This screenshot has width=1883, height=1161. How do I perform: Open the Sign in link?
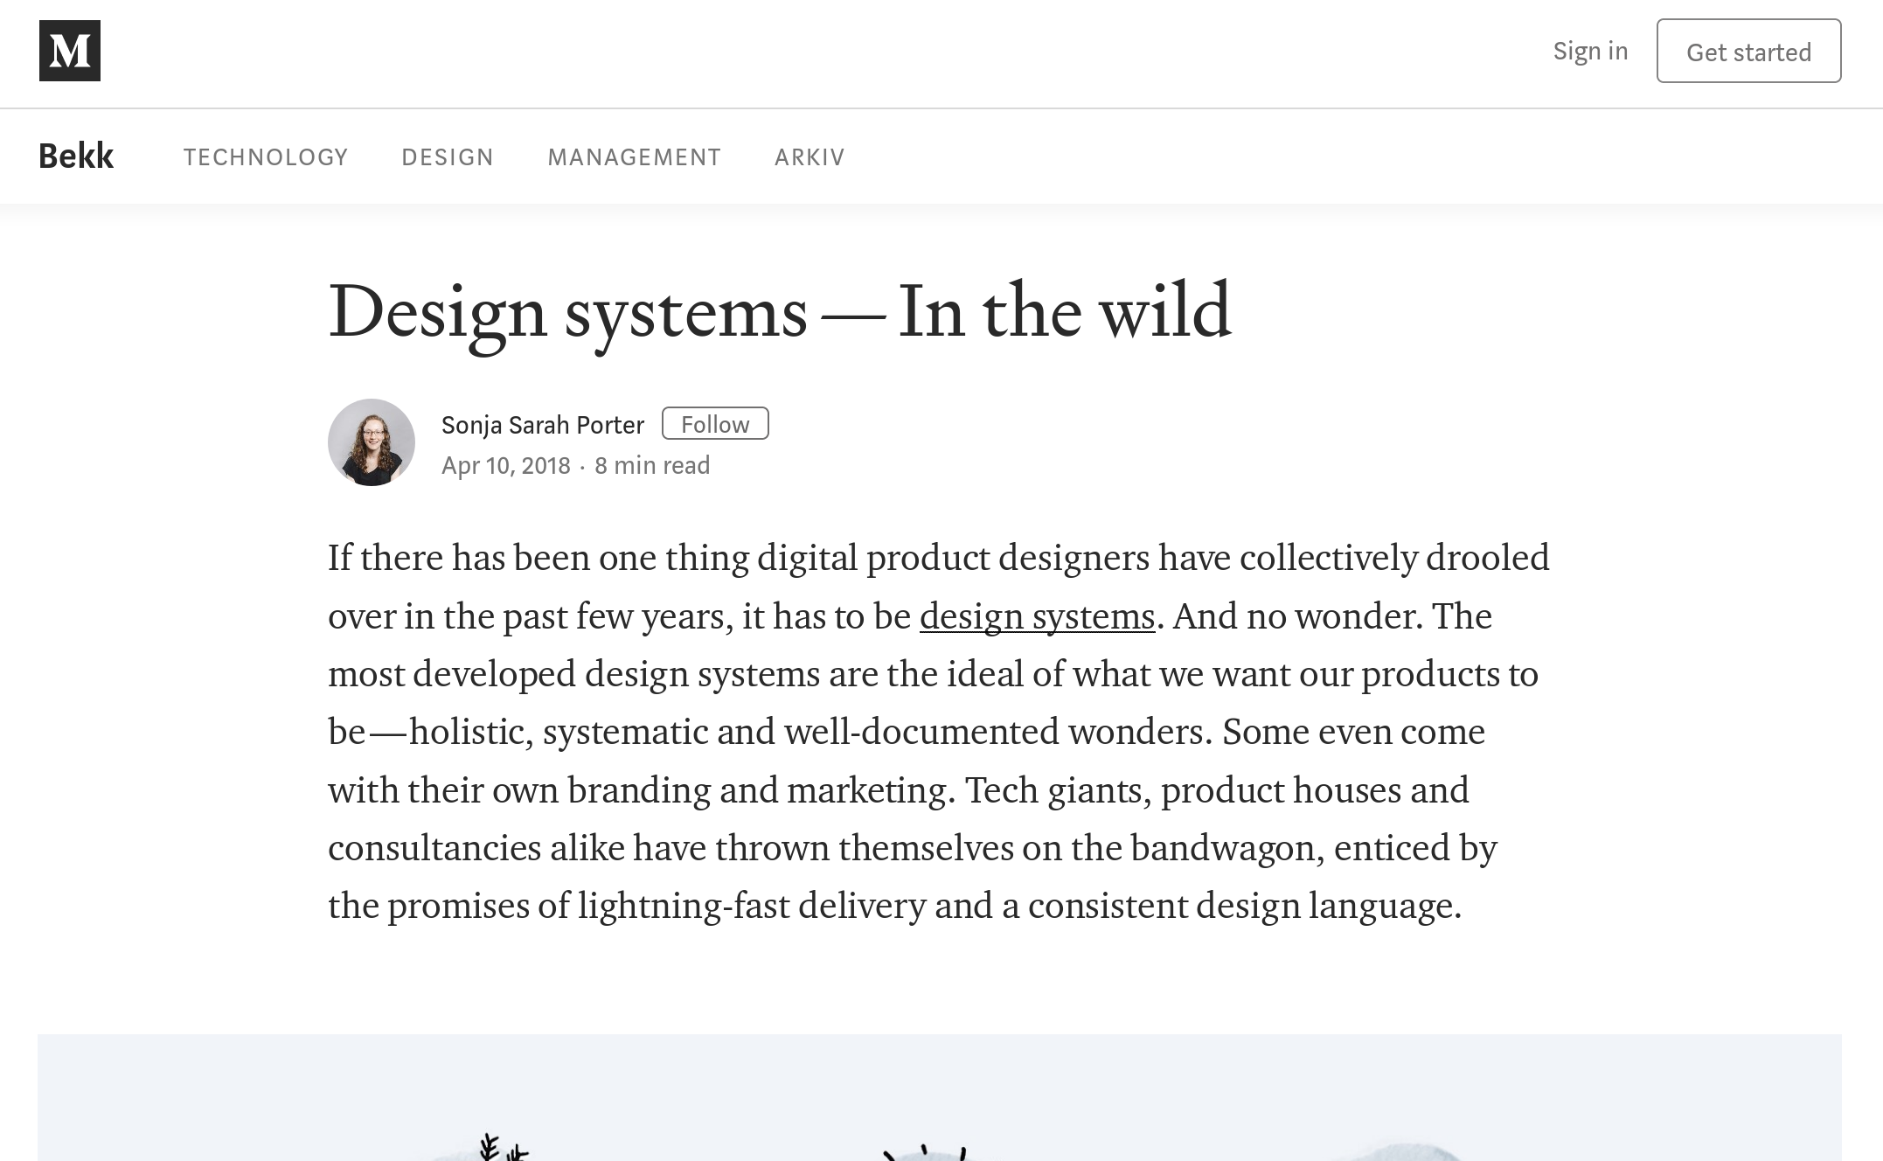[x=1589, y=51]
